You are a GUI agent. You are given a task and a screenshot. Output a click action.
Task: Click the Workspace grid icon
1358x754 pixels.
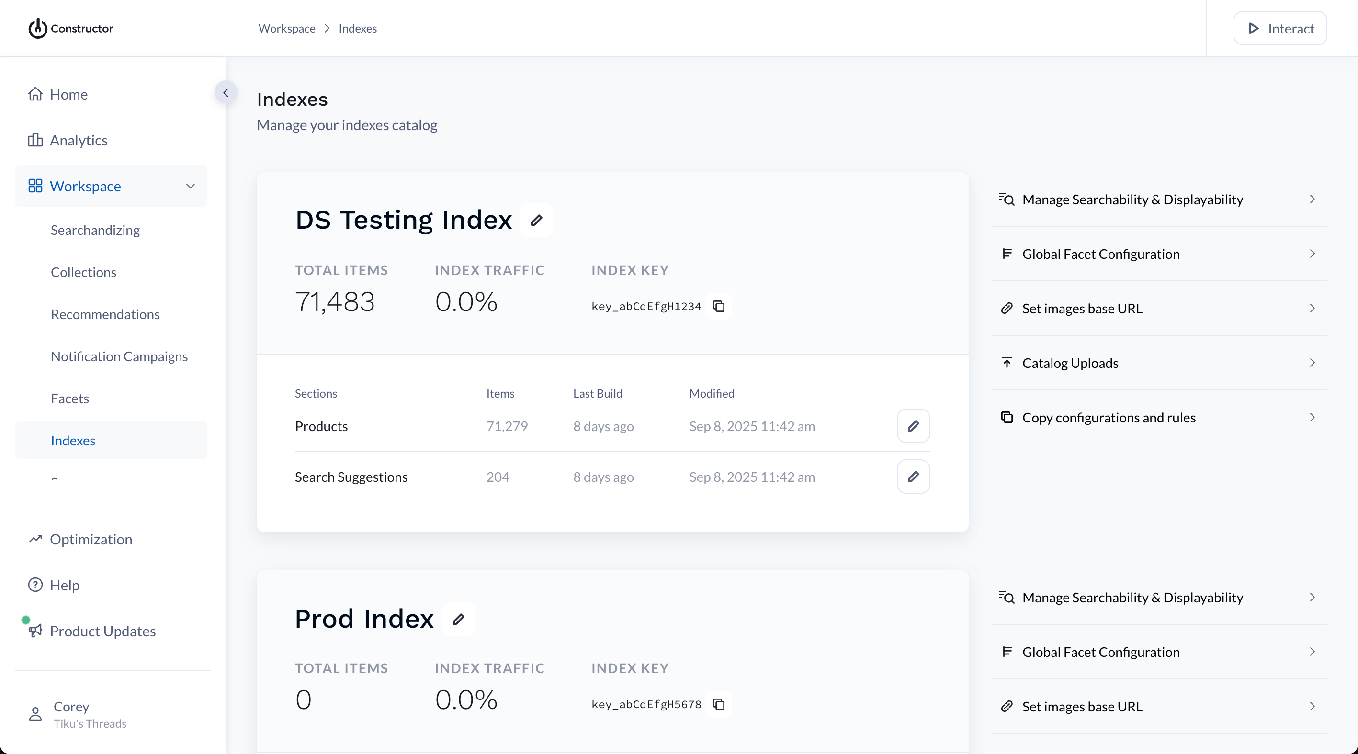point(35,186)
